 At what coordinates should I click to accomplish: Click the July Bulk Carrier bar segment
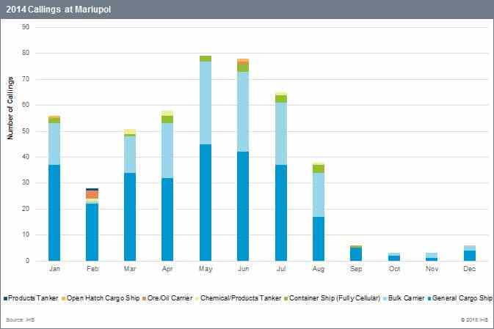(x=281, y=133)
